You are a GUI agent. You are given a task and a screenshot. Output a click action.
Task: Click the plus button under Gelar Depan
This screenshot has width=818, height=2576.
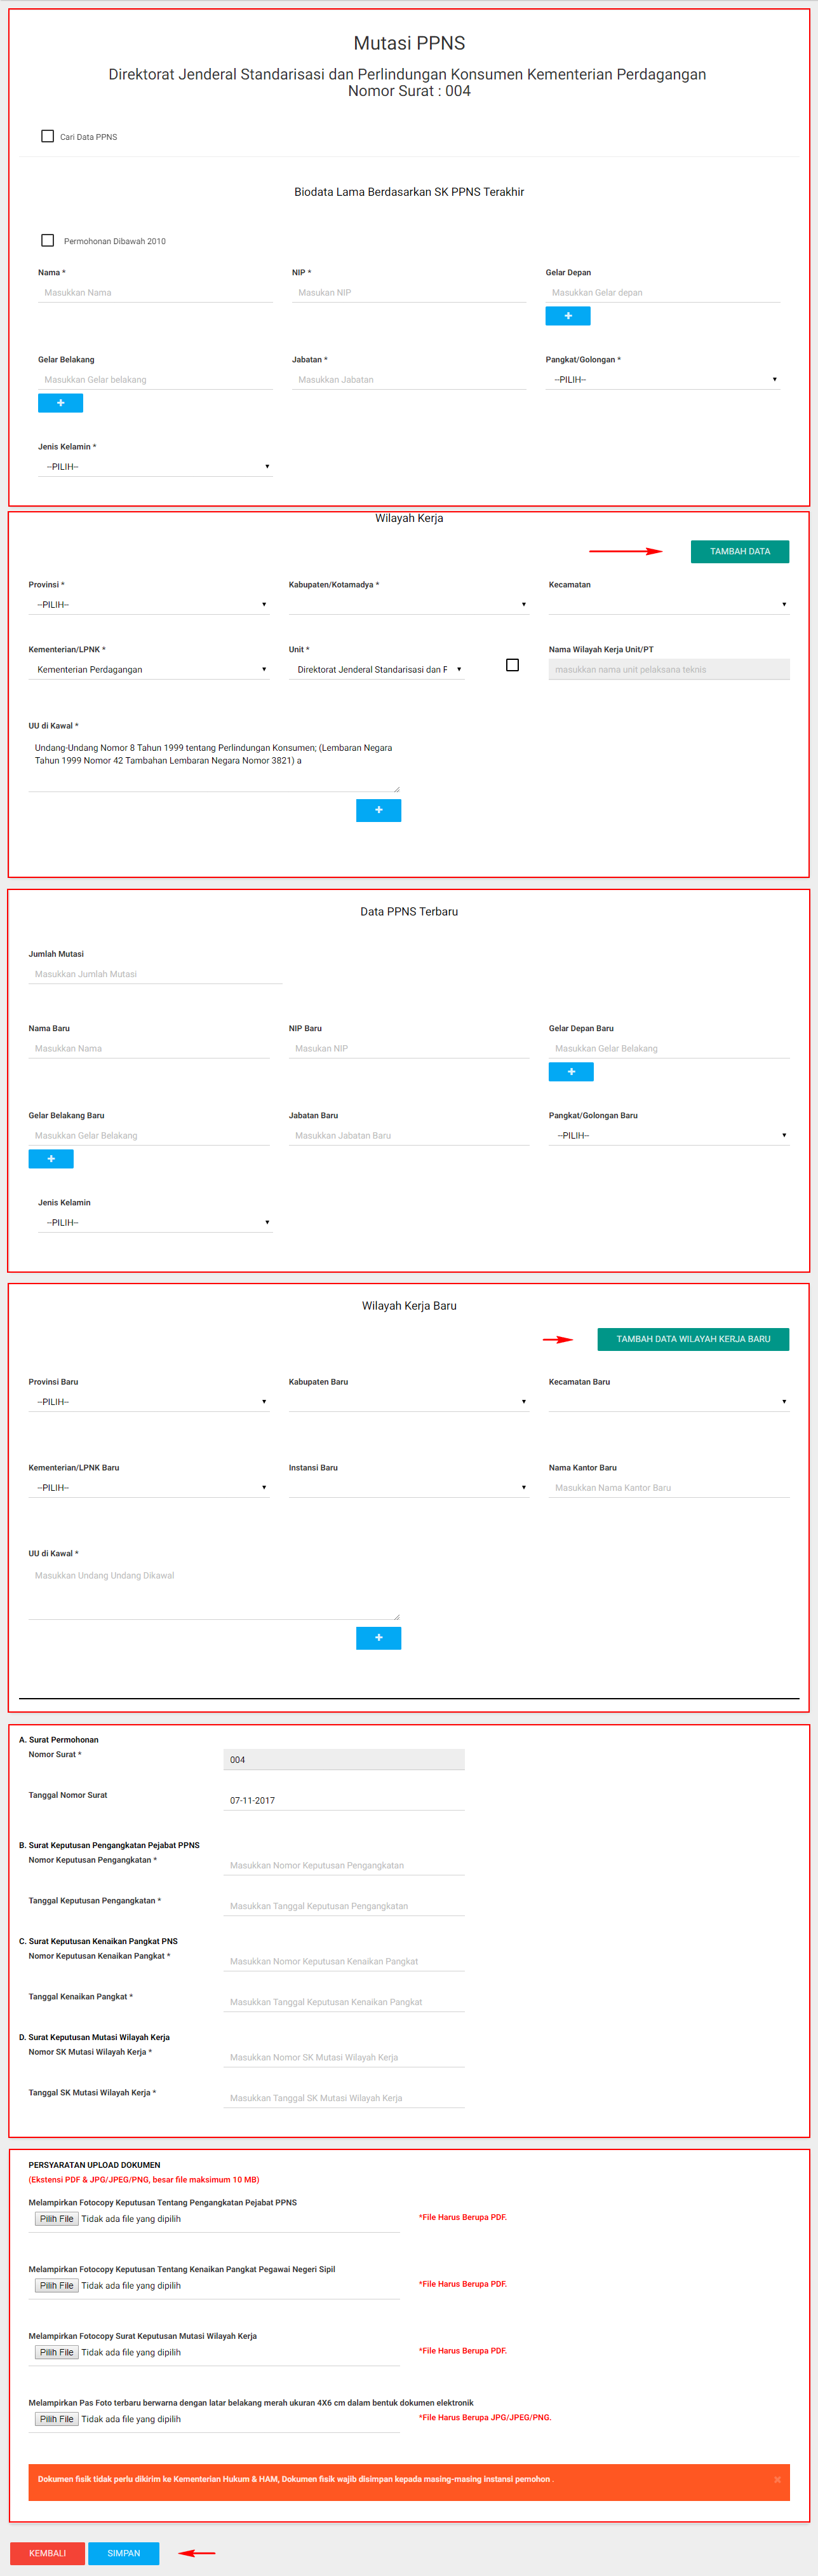[x=567, y=316]
